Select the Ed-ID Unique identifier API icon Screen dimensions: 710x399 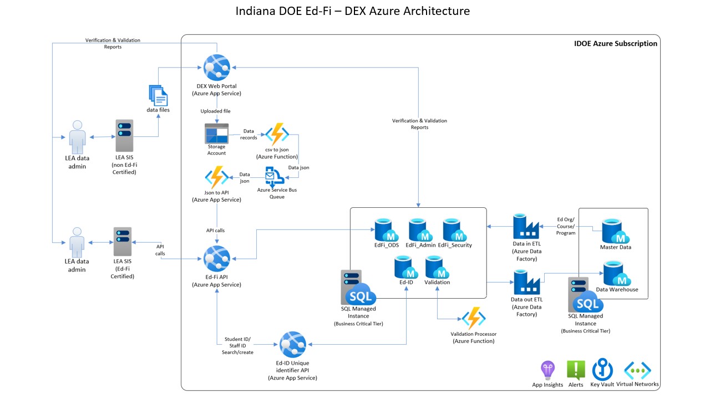point(292,345)
